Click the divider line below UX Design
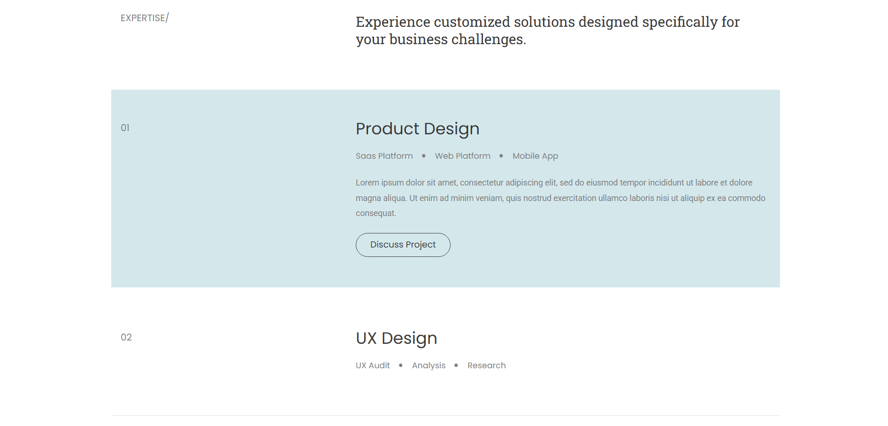This screenshot has height=426, width=888. pyautogui.click(x=445, y=415)
